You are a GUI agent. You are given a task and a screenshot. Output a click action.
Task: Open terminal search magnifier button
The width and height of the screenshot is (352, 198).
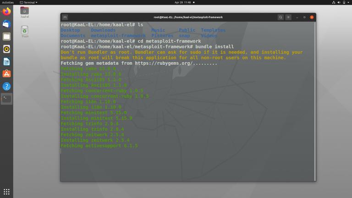tap(280, 17)
